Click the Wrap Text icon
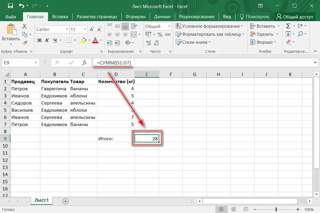This screenshot has width=320, height=213. tap(134, 26)
